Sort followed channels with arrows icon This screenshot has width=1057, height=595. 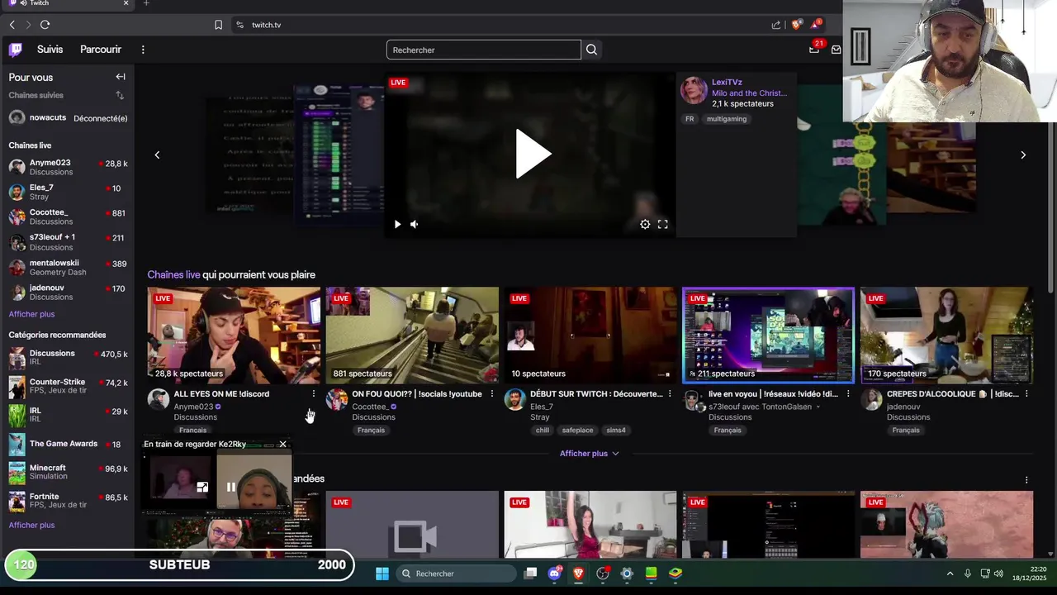pos(120,95)
